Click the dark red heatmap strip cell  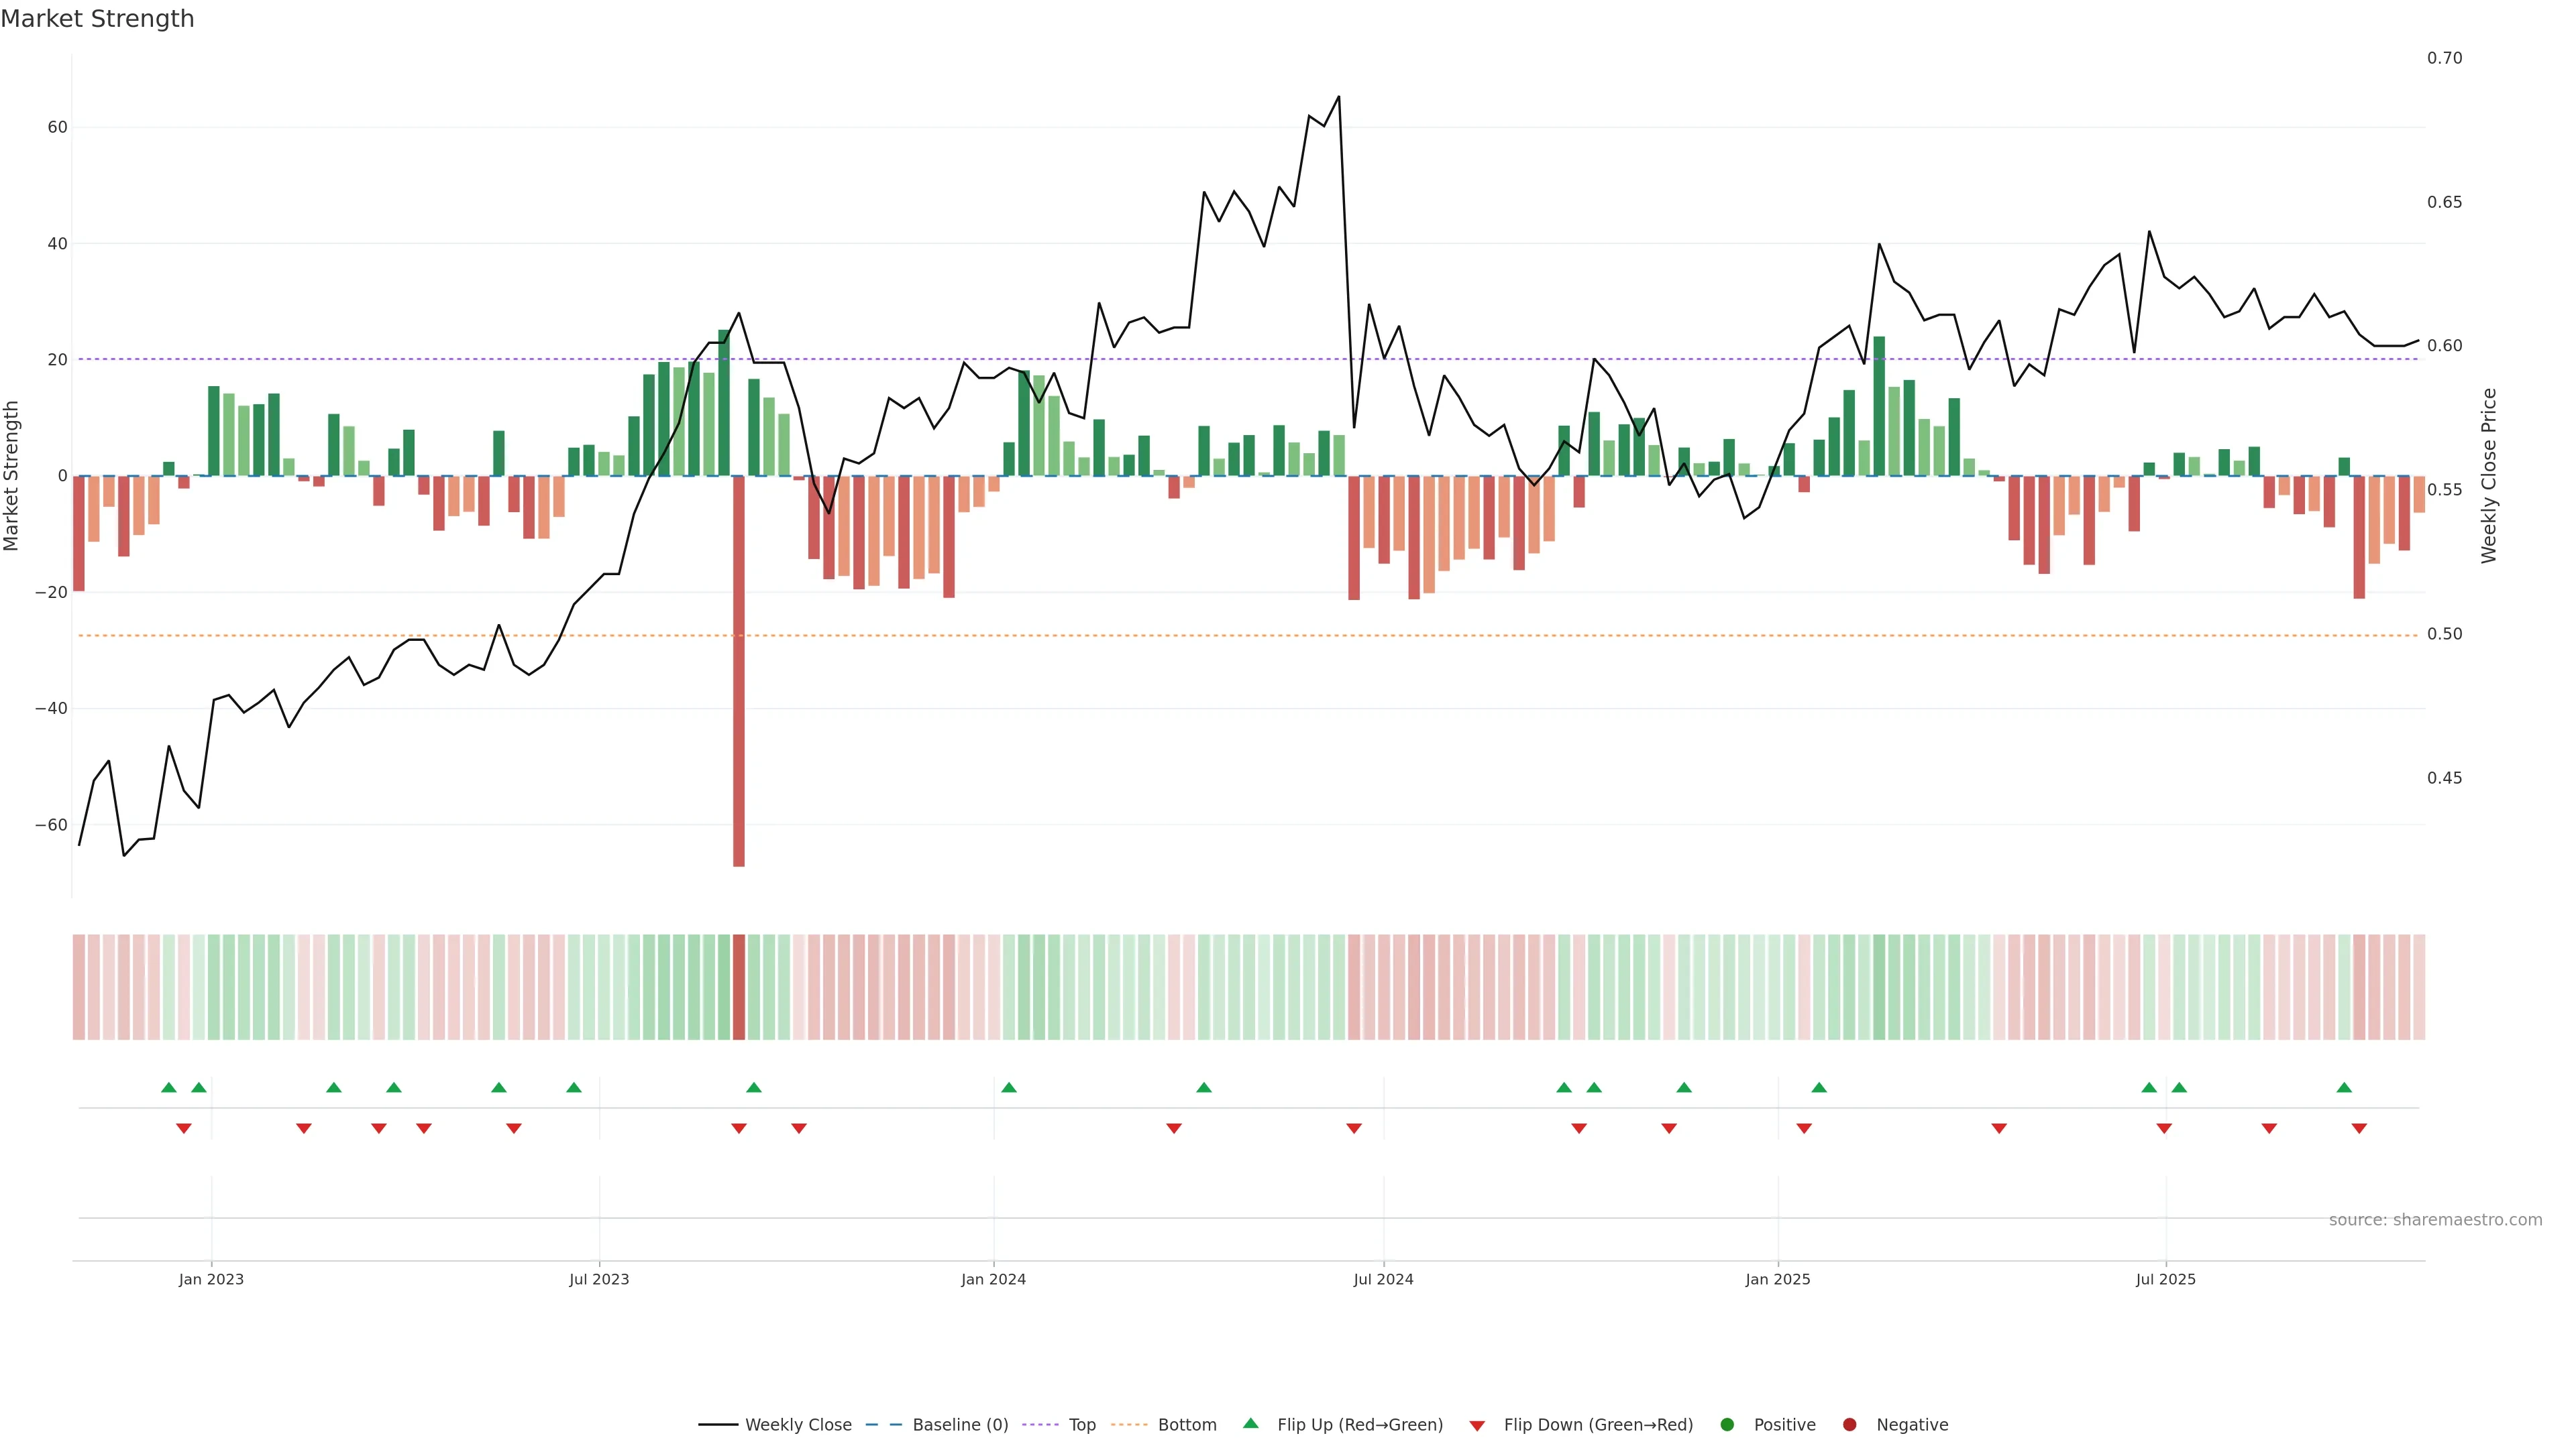[x=739, y=986]
